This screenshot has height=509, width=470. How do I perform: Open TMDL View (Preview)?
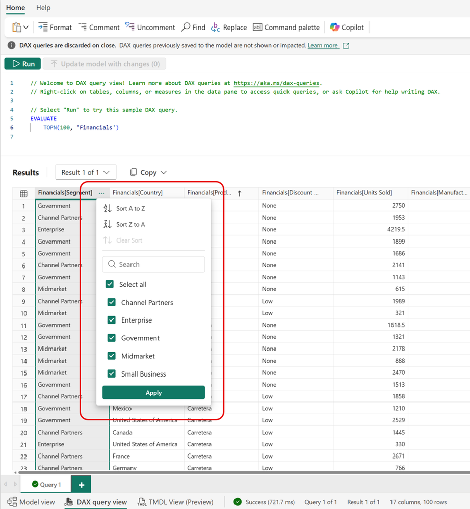175,502
